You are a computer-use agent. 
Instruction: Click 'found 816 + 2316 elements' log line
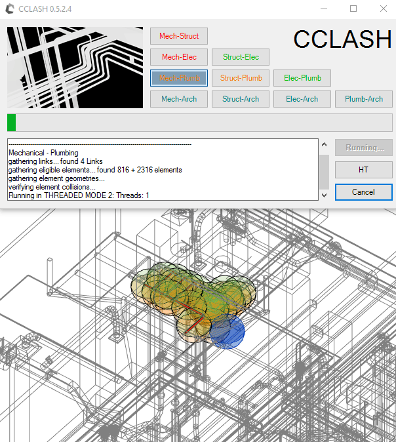pyautogui.click(x=95, y=170)
